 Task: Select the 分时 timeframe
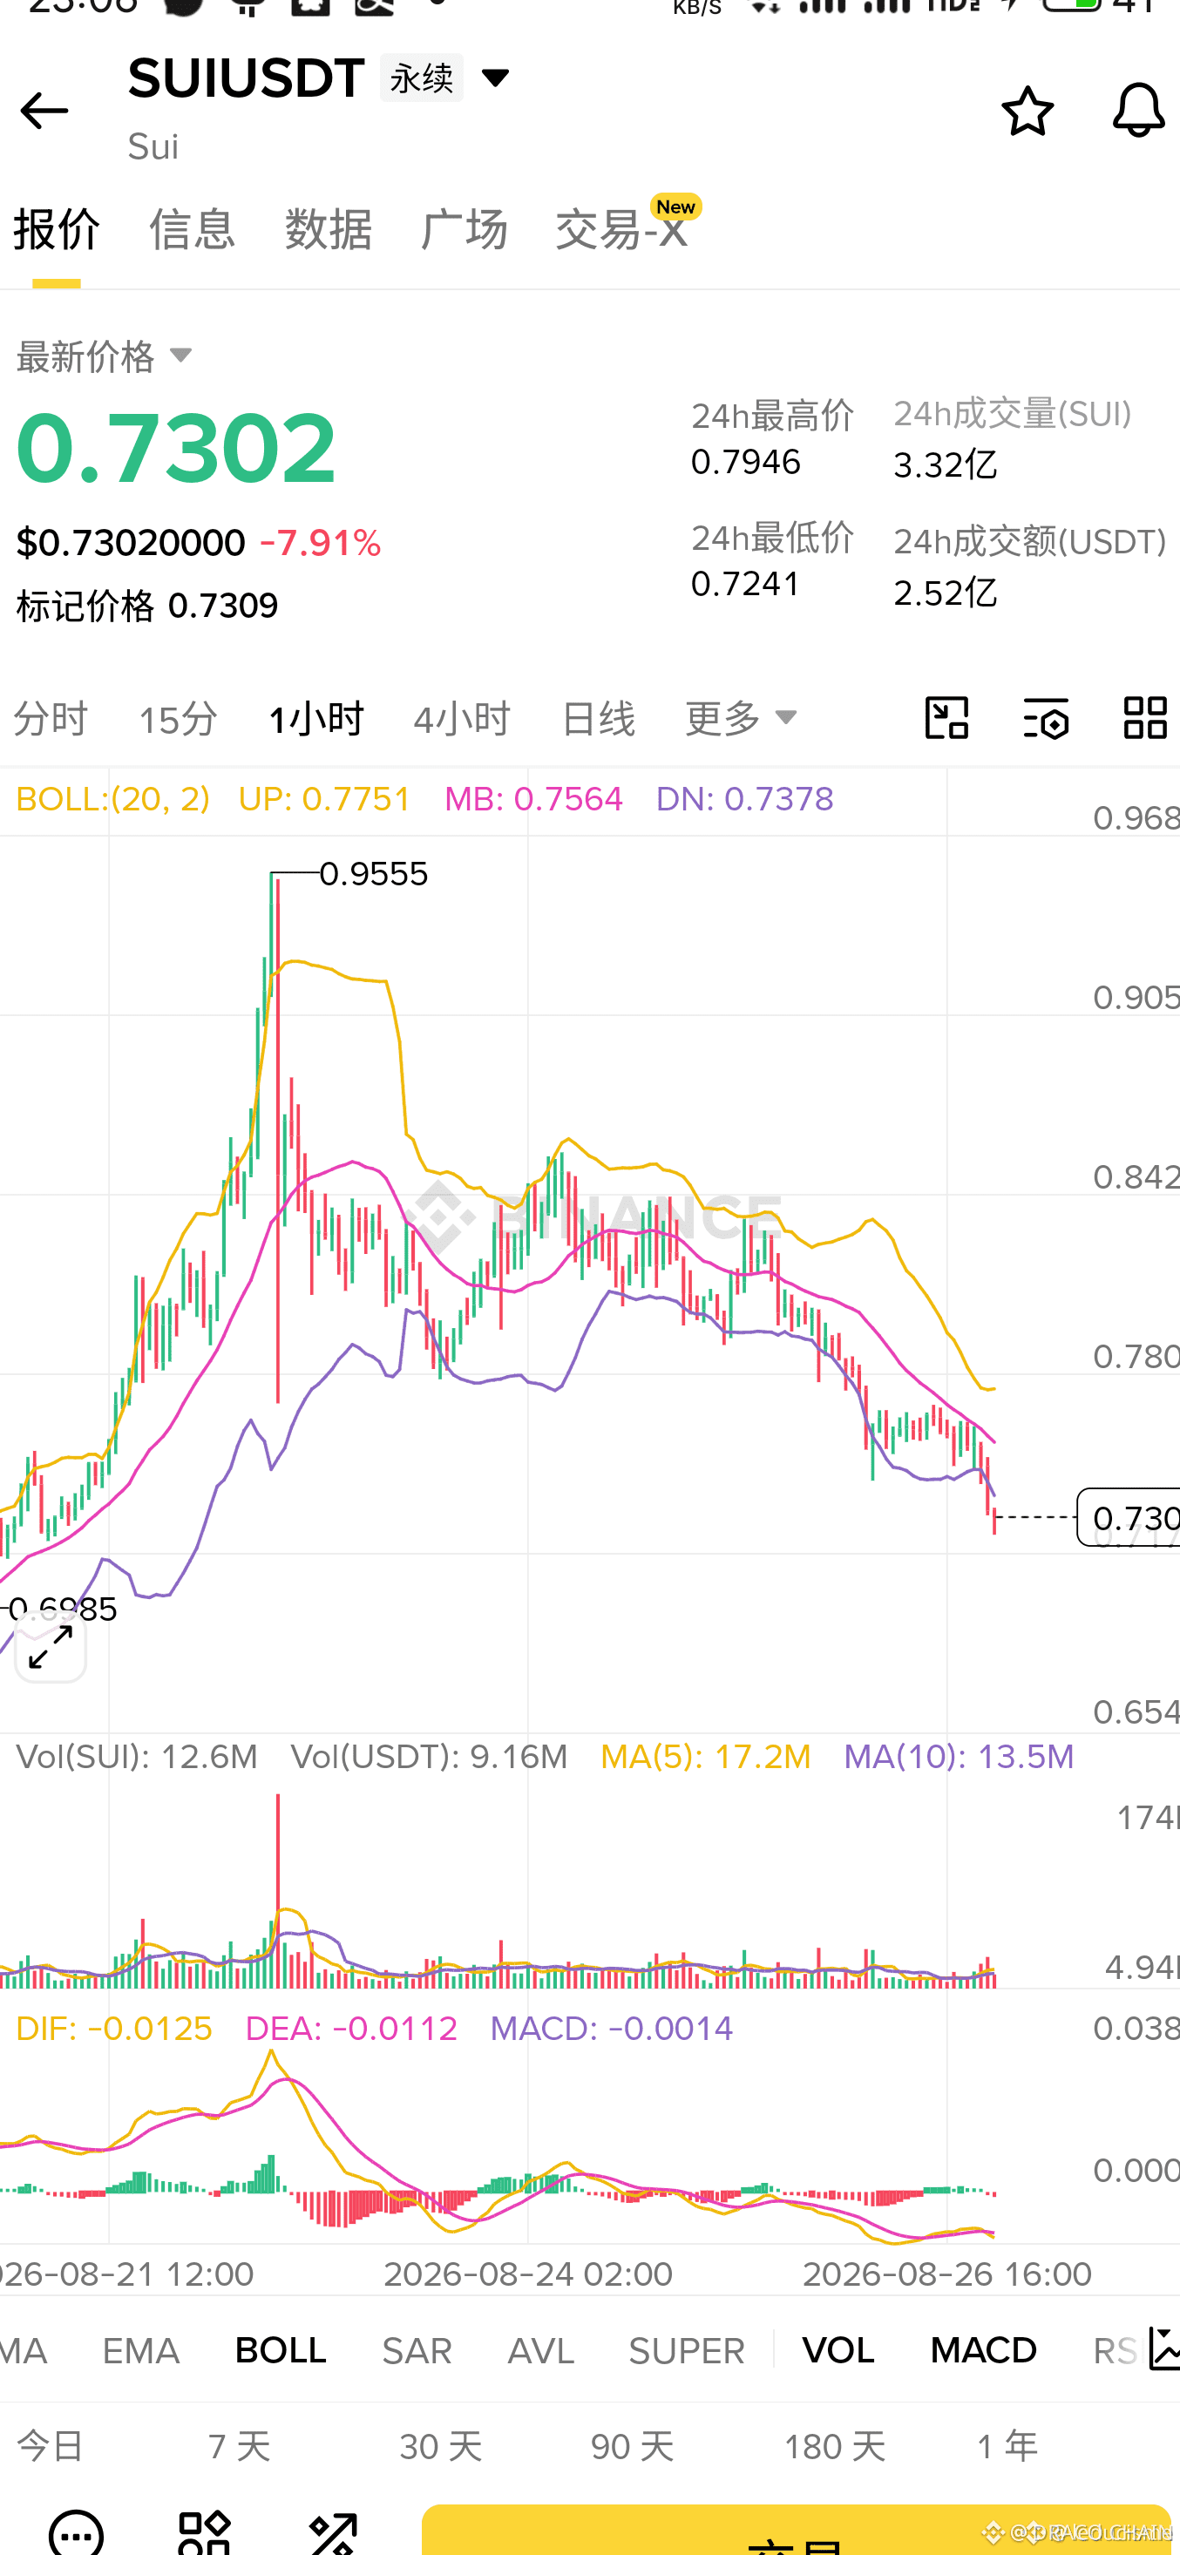point(51,718)
